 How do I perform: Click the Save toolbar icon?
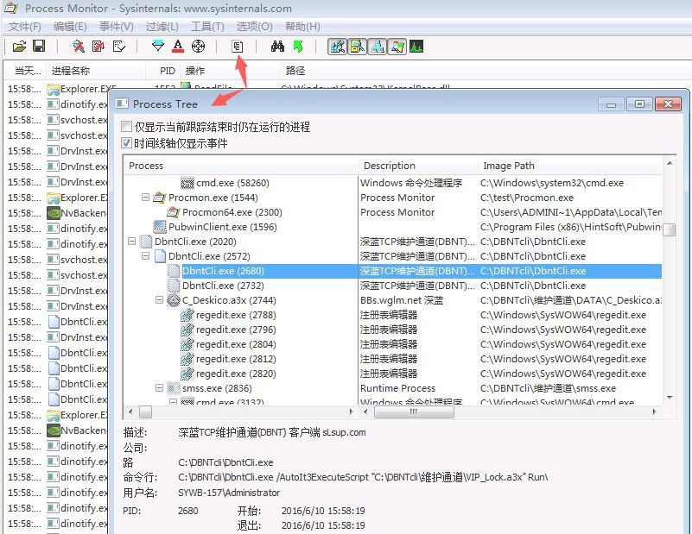39,46
